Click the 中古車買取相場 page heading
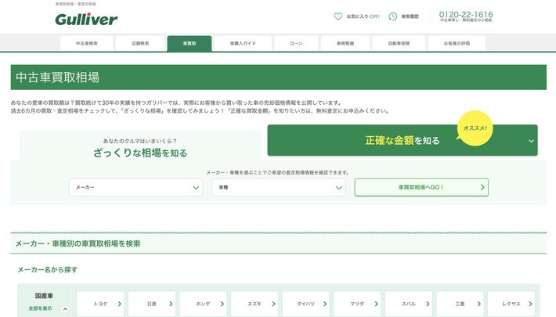The height and width of the screenshot is (317, 556). [x=57, y=77]
